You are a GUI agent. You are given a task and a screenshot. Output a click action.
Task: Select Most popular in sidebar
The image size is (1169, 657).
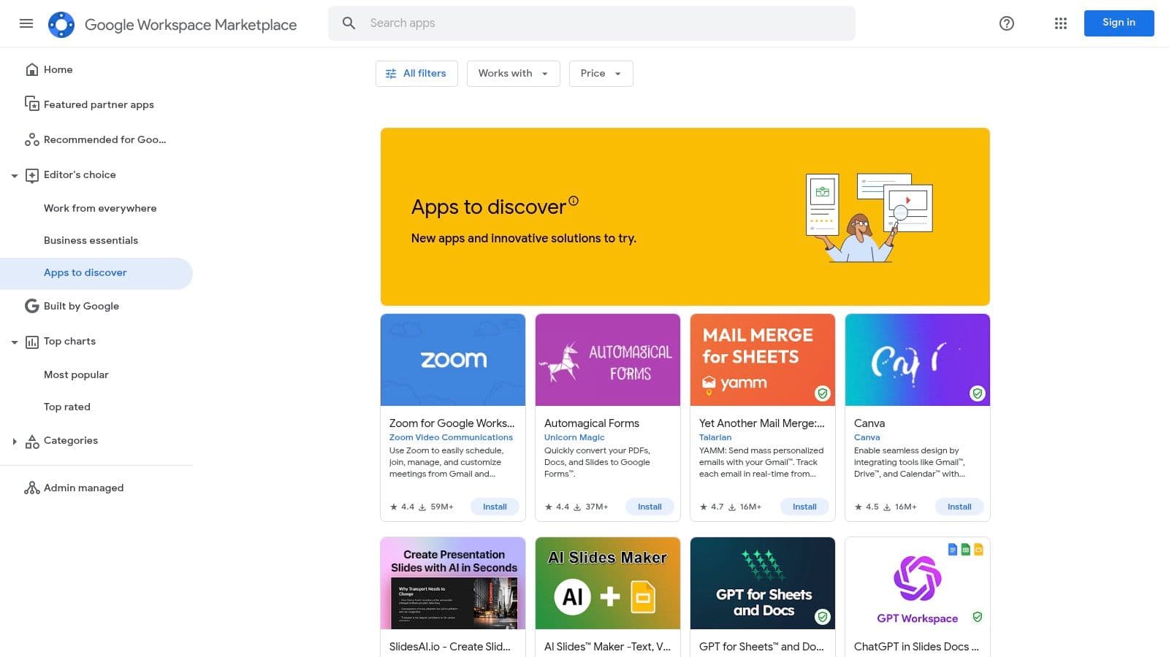click(76, 374)
